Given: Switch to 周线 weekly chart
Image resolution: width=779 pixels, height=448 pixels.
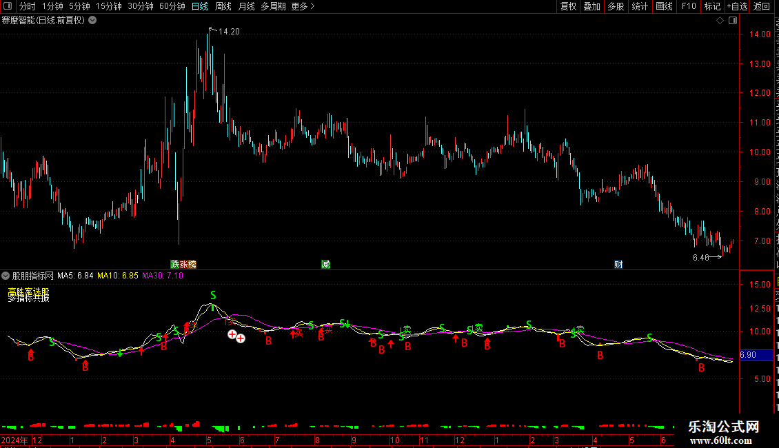Looking at the screenshot, I should (x=223, y=6).
